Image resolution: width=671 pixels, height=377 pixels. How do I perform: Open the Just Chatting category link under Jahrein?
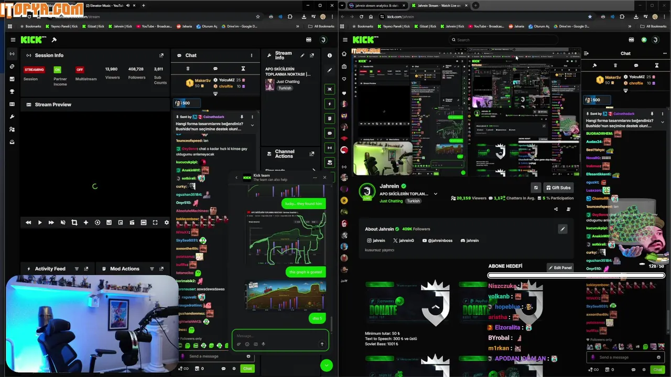coord(391,201)
